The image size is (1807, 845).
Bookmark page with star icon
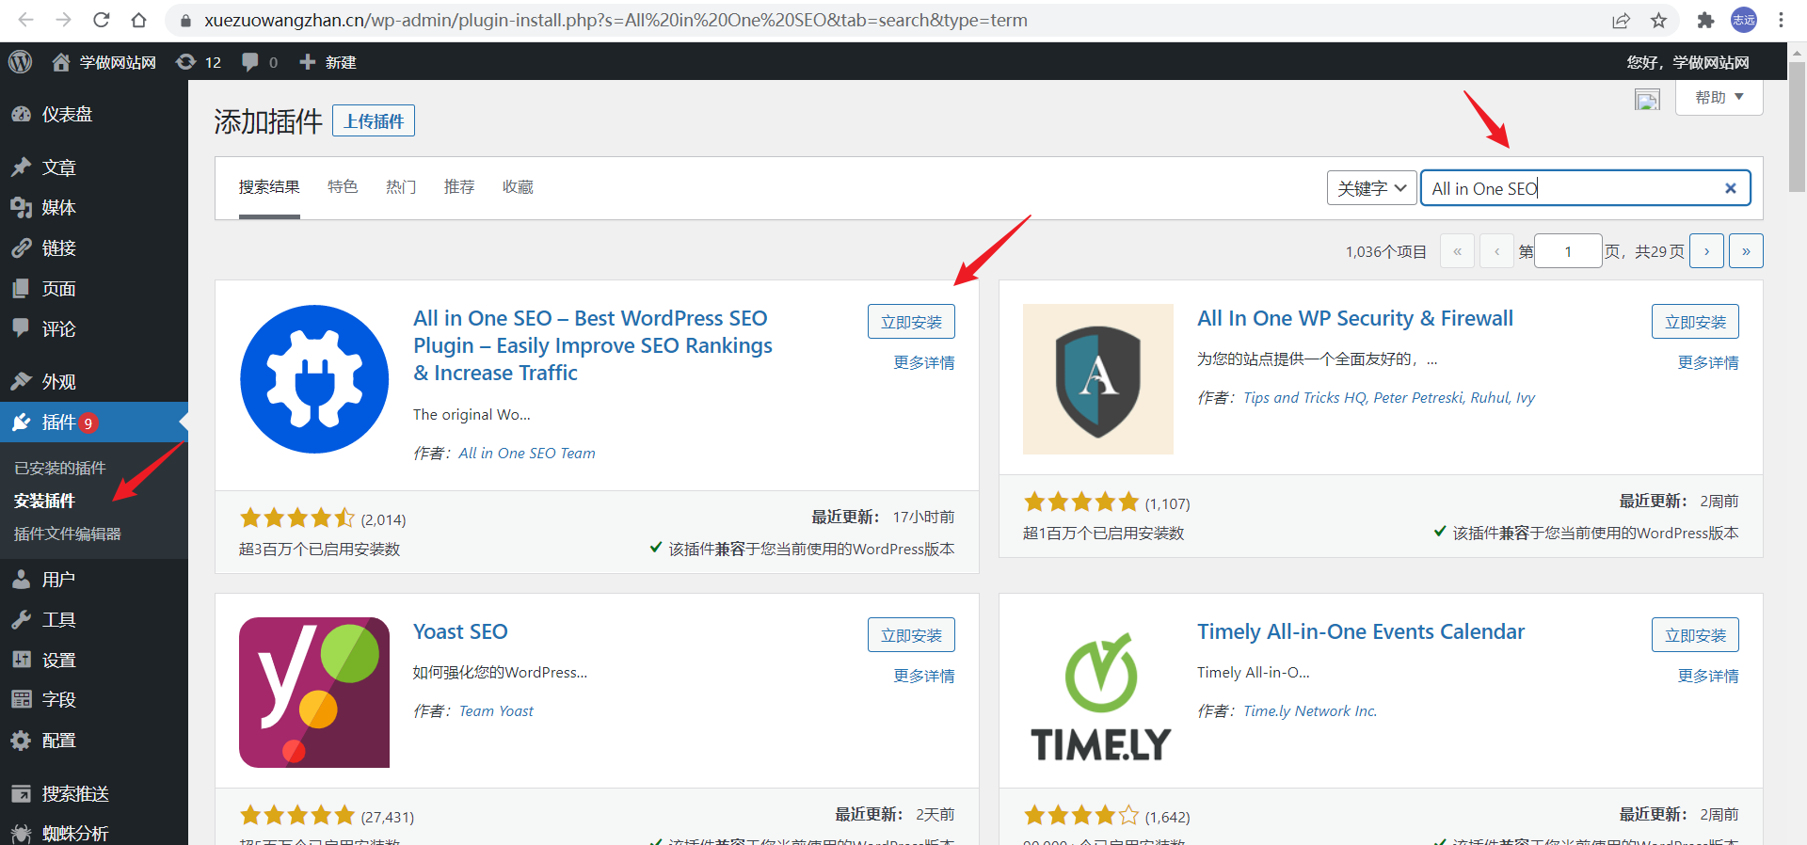(1658, 21)
